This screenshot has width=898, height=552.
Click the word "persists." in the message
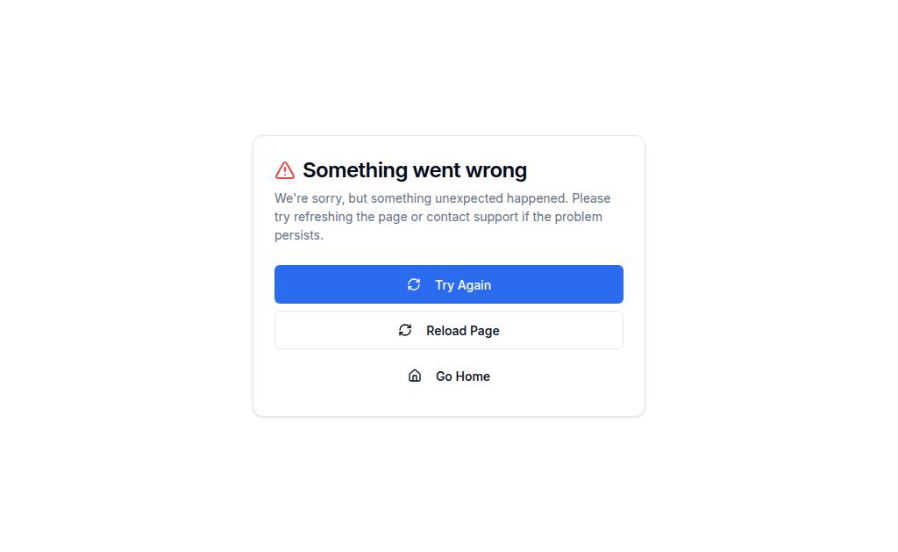click(x=299, y=235)
